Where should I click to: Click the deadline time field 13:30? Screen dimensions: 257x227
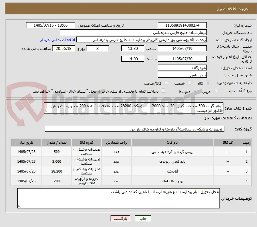[133, 49]
